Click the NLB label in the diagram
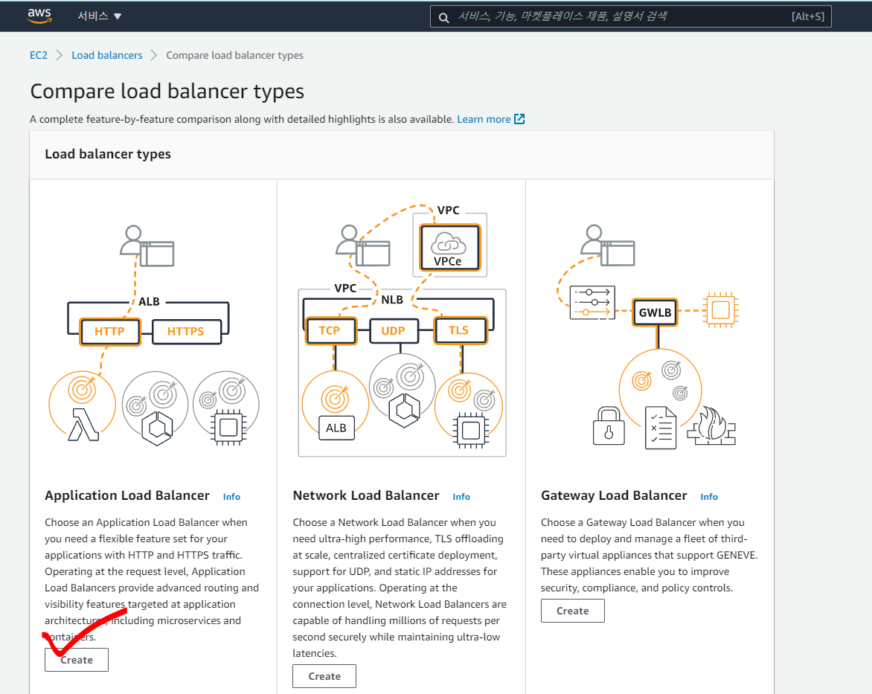Viewport: 872px width, 694px height. [x=392, y=300]
